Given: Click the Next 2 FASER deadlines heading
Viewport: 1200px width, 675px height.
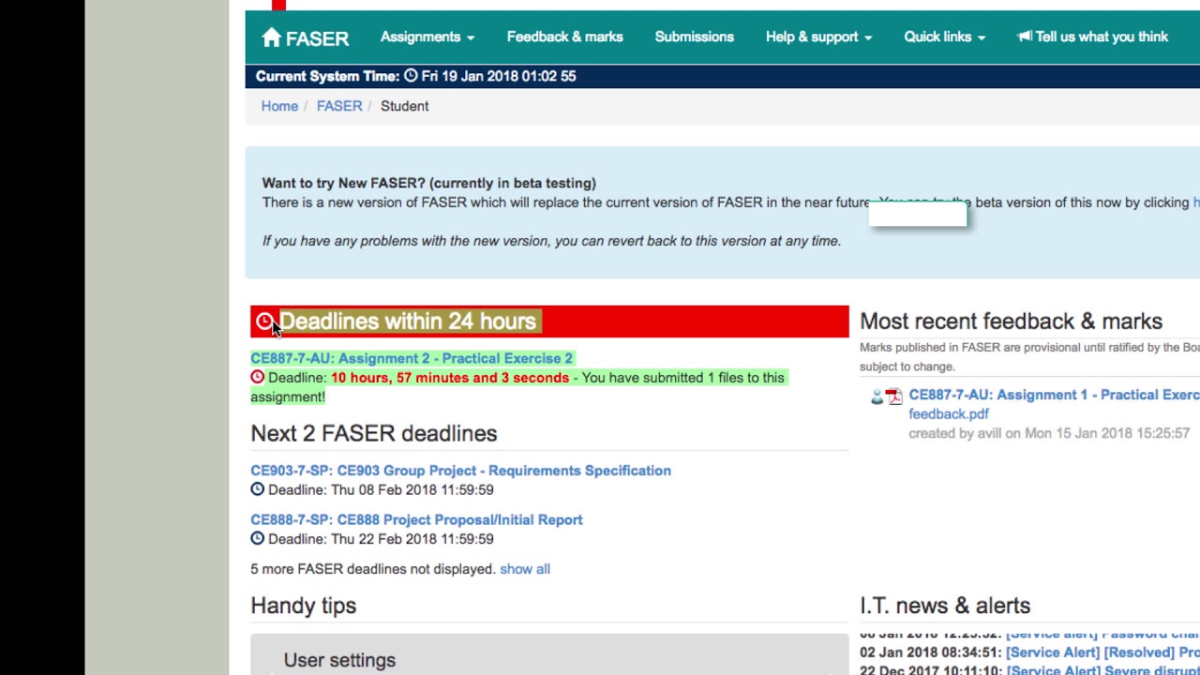Looking at the screenshot, I should (373, 433).
